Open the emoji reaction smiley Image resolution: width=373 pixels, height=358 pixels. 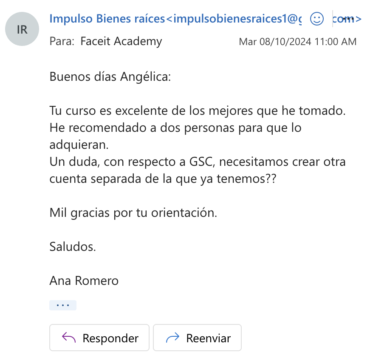(317, 19)
